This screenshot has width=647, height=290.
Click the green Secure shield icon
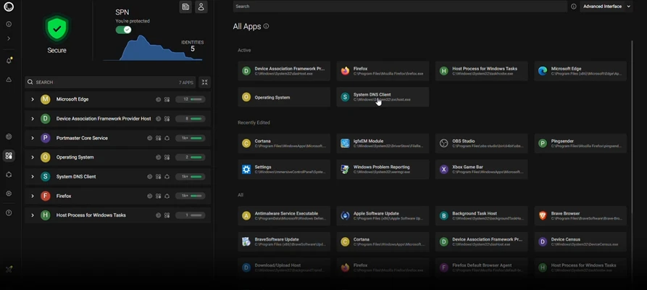(57, 29)
